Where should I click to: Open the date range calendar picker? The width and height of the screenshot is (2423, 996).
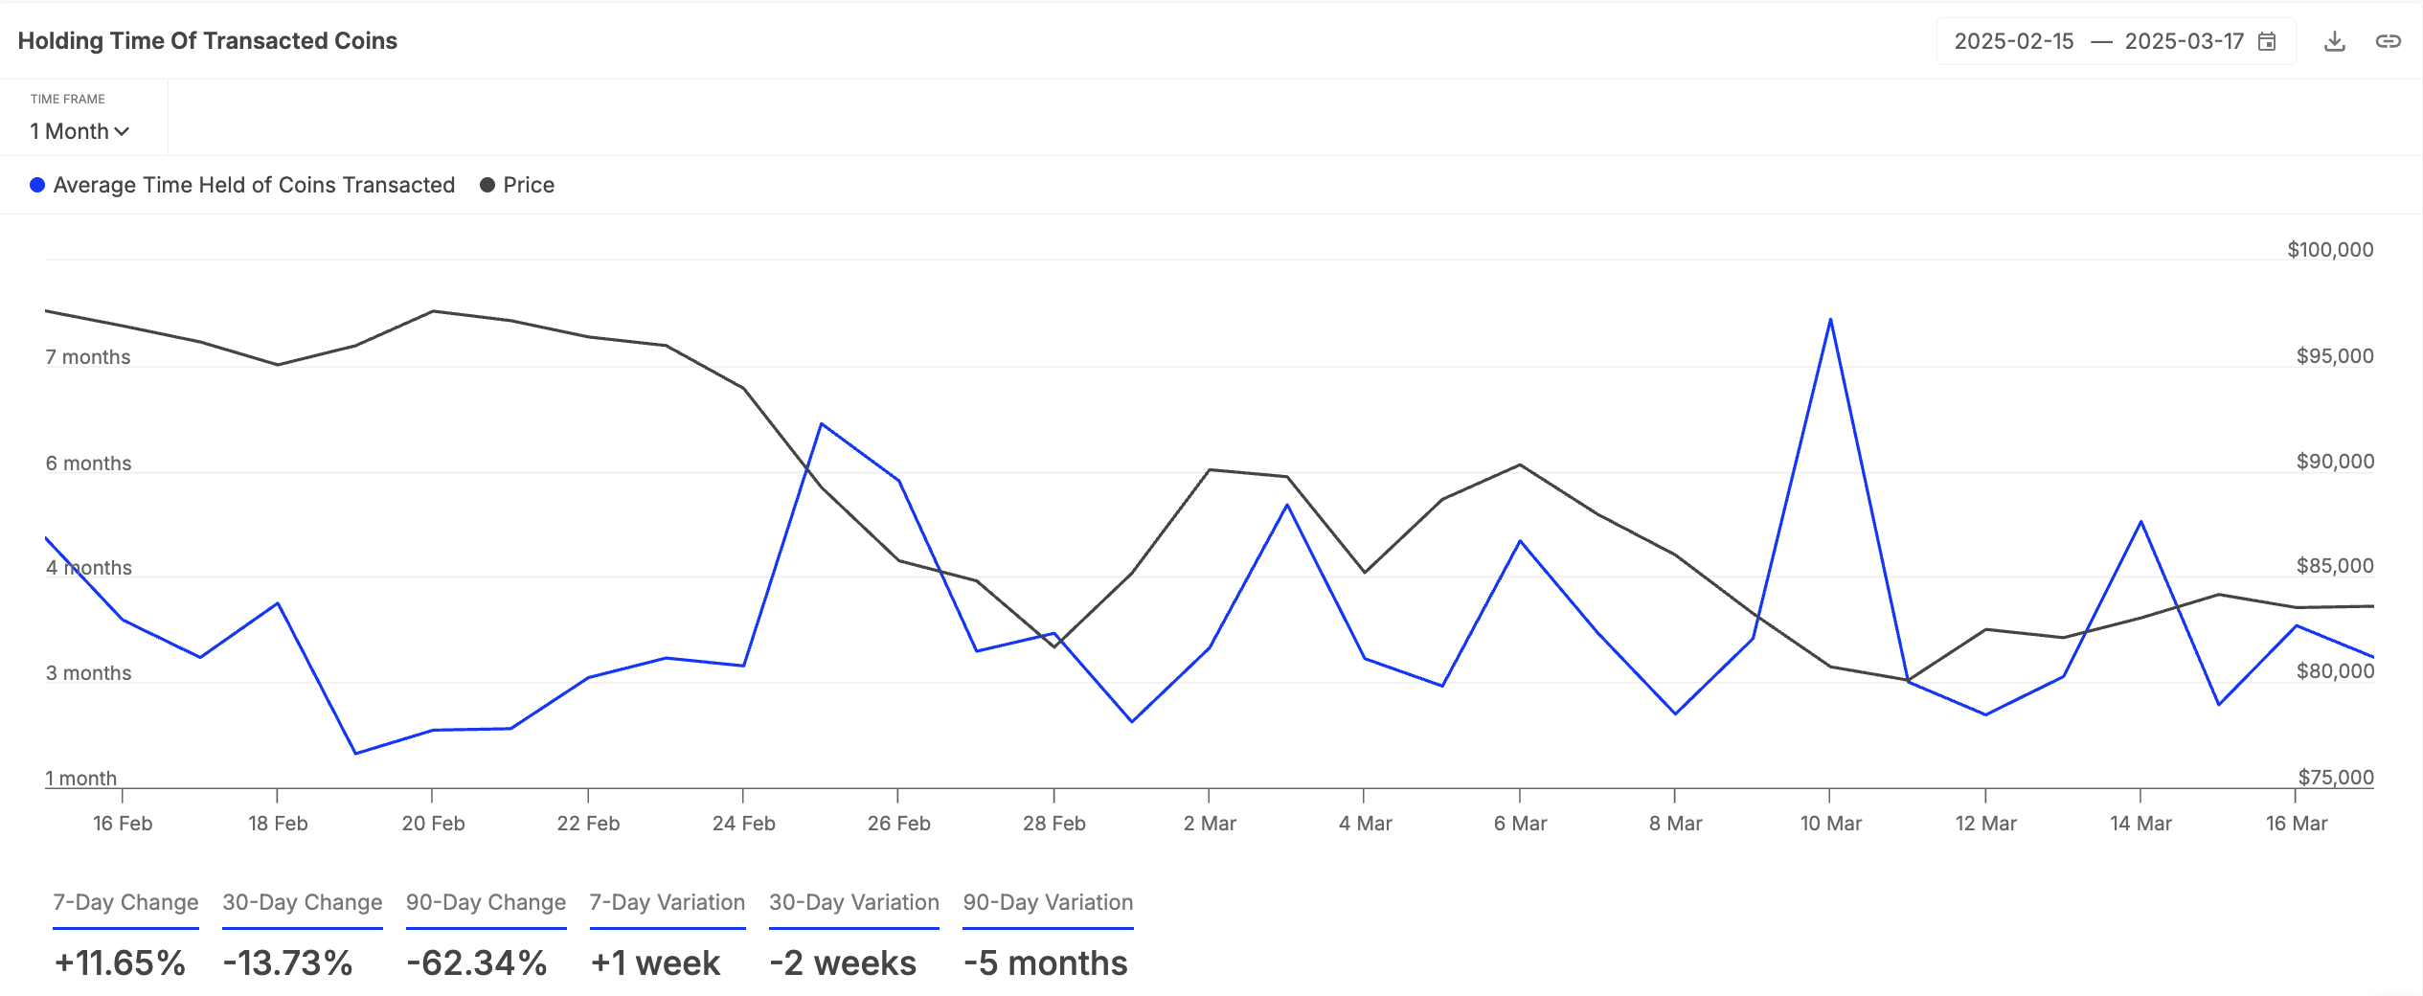pos(2267,41)
